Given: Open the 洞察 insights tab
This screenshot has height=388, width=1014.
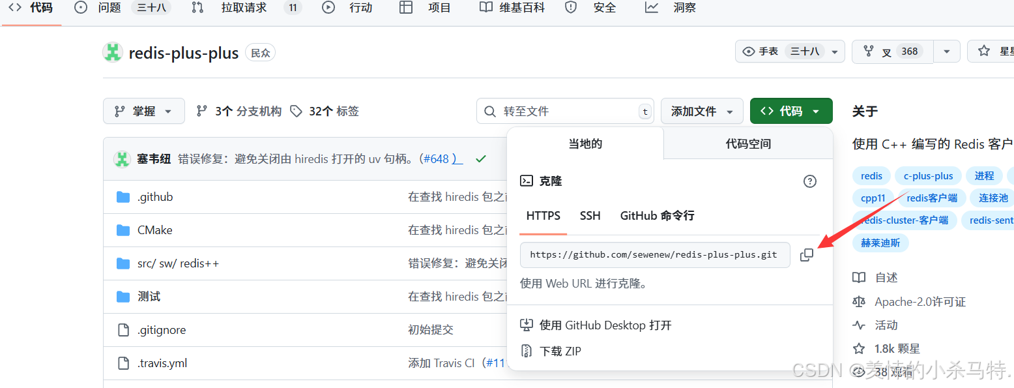Looking at the screenshot, I should tap(671, 8).
